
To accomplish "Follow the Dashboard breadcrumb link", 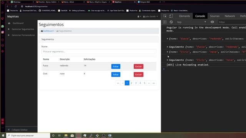I will (x=48, y=31).
